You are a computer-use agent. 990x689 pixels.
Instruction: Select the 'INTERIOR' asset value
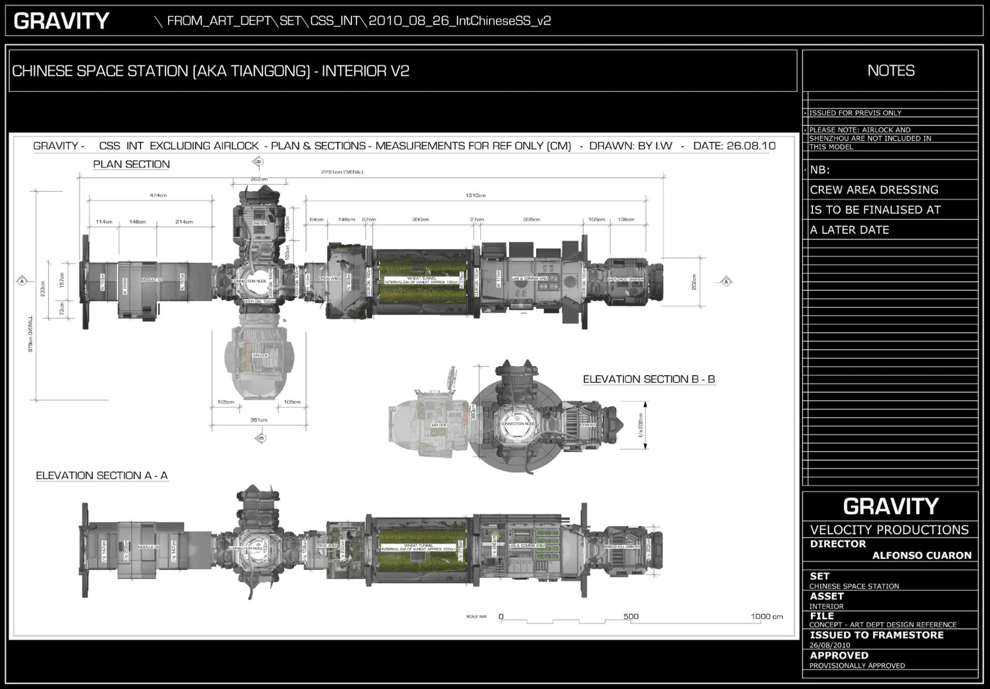pyautogui.click(x=826, y=606)
